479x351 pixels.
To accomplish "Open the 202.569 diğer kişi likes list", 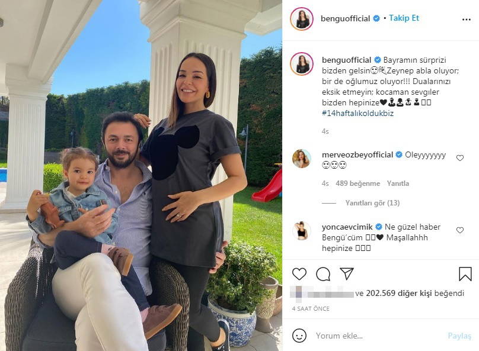I will coord(398,294).
